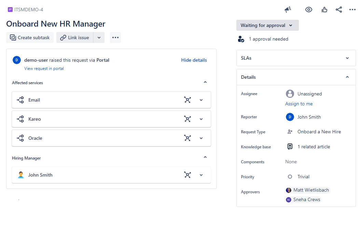
Task: Expand the Kareo service row chevron
Action: point(201,119)
